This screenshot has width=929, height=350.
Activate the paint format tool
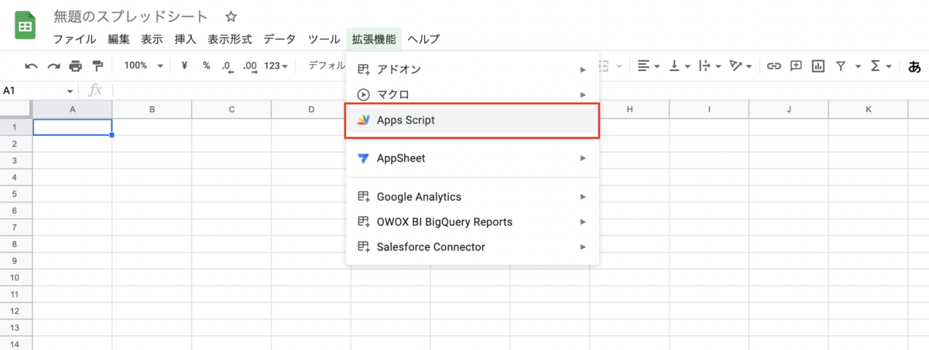98,66
